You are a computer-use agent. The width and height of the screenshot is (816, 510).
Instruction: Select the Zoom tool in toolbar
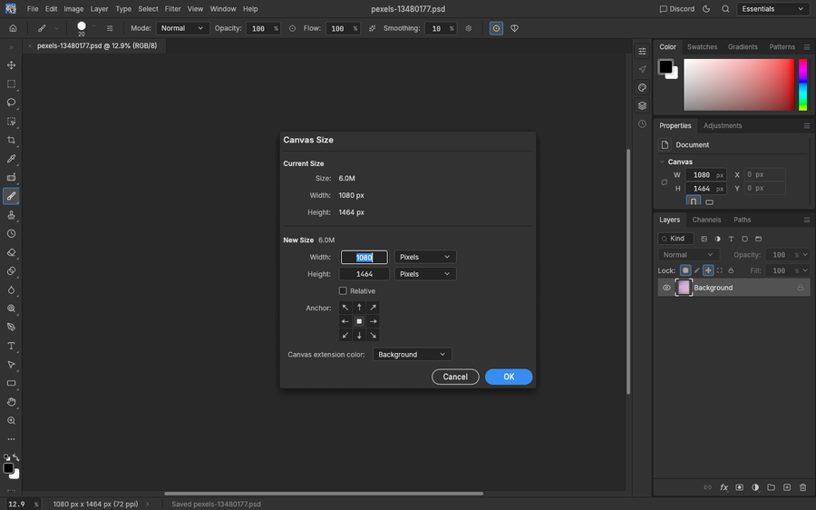click(x=11, y=421)
